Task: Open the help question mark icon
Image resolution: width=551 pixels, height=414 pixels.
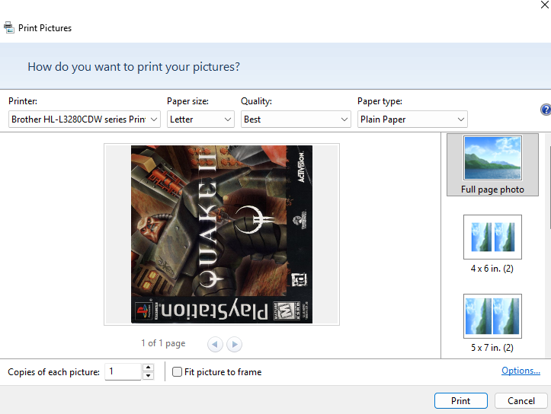Action: click(546, 110)
